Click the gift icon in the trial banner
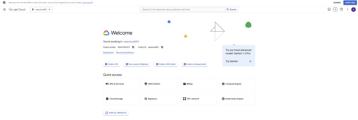Screen dimensions: 358x120 [x=4, y=3]
